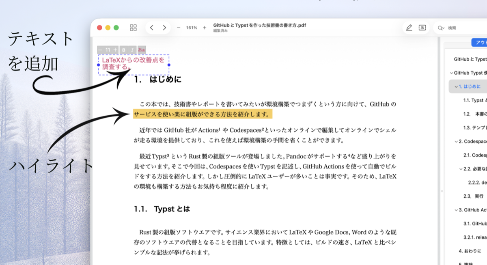The image size is (487, 265).
Task: Select the add text box tool
Action: pos(422,28)
